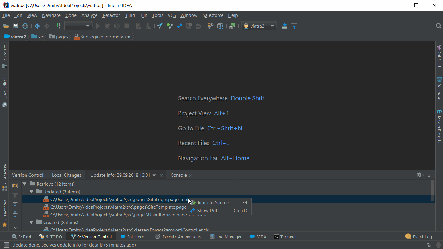Open the VCS menu

[x=172, y=15]
